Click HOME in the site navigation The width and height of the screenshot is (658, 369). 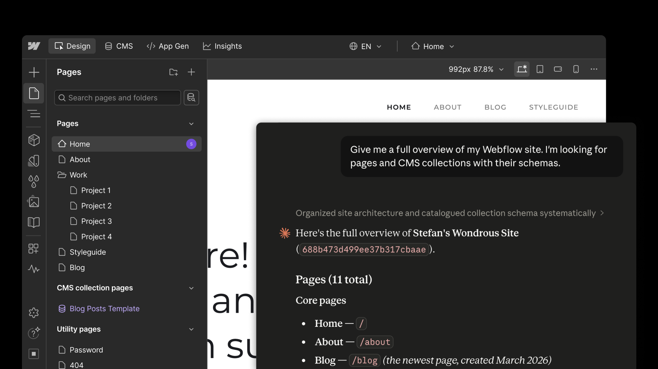[399, 107]
